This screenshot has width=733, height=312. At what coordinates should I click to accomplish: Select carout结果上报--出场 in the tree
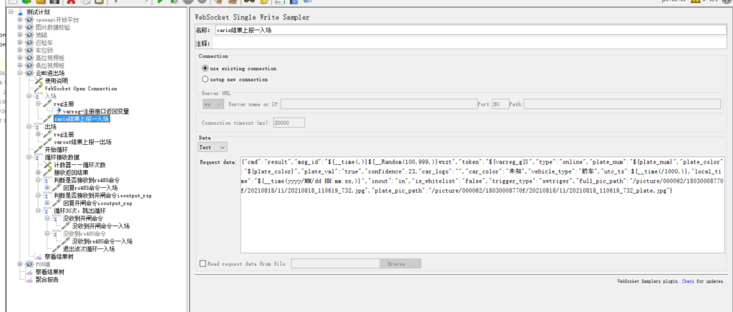pyautogui.click(x=82, y=141)
